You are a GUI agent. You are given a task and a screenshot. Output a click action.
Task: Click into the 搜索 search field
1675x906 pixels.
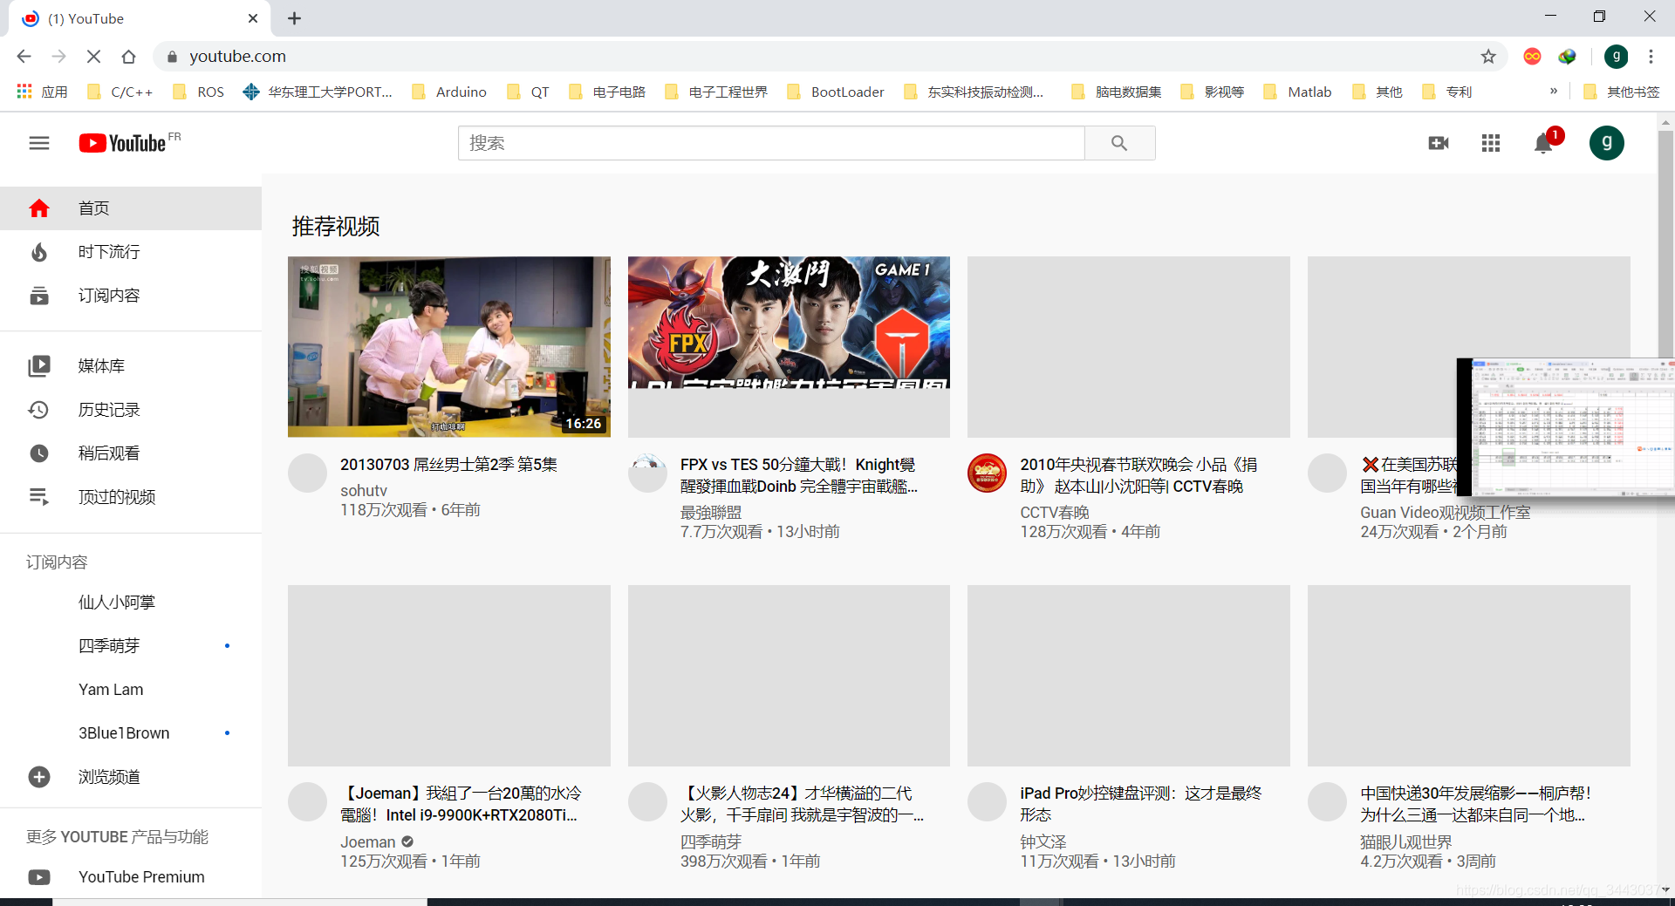(x=771, y=143)
